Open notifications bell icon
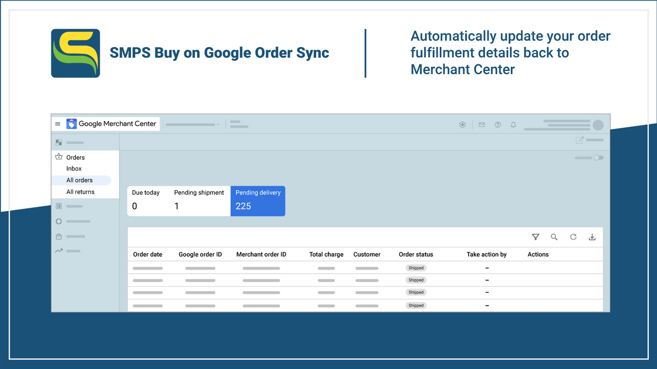Image resolution: width=657 pixels, height=369 pixels. click(x=513, y=125)
